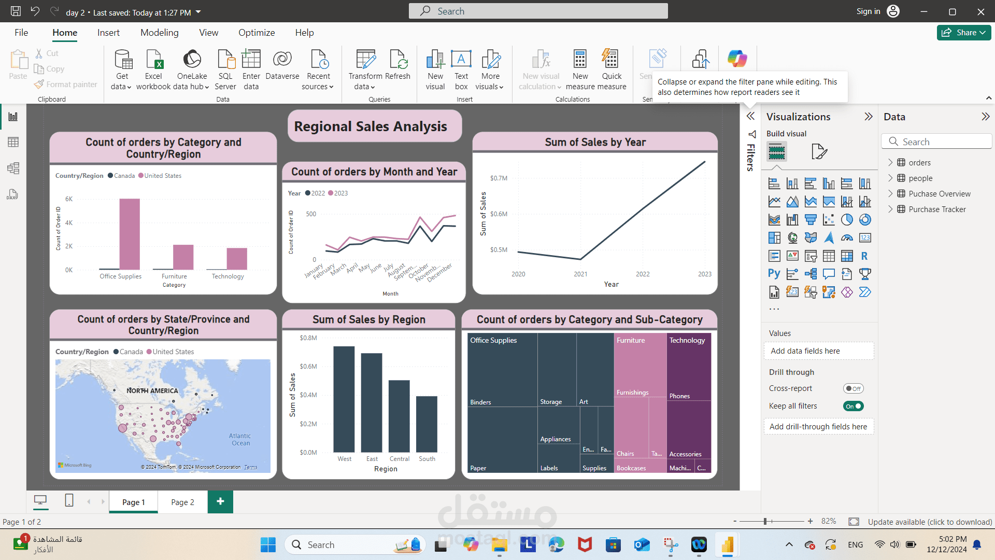Select the line chart visual type
The image size is (995, 560).
(774, 202)
